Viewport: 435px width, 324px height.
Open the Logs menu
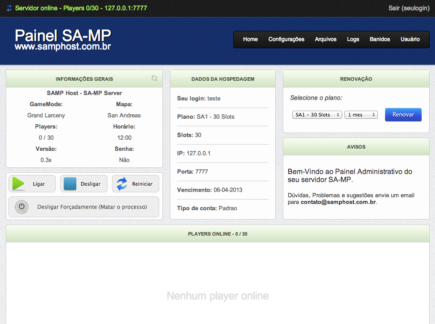[x=353, y=39]
